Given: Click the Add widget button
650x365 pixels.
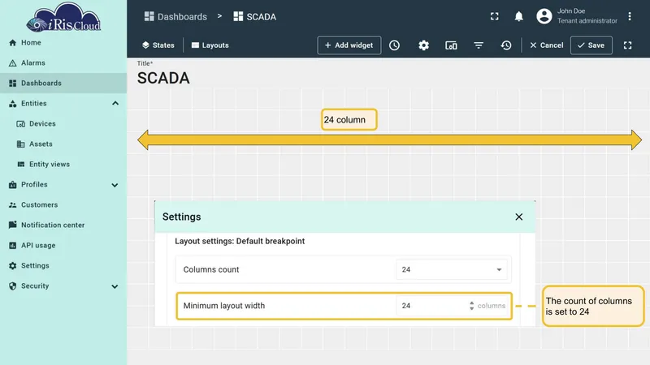Looking at the screenshot, I should pos(349,45).
